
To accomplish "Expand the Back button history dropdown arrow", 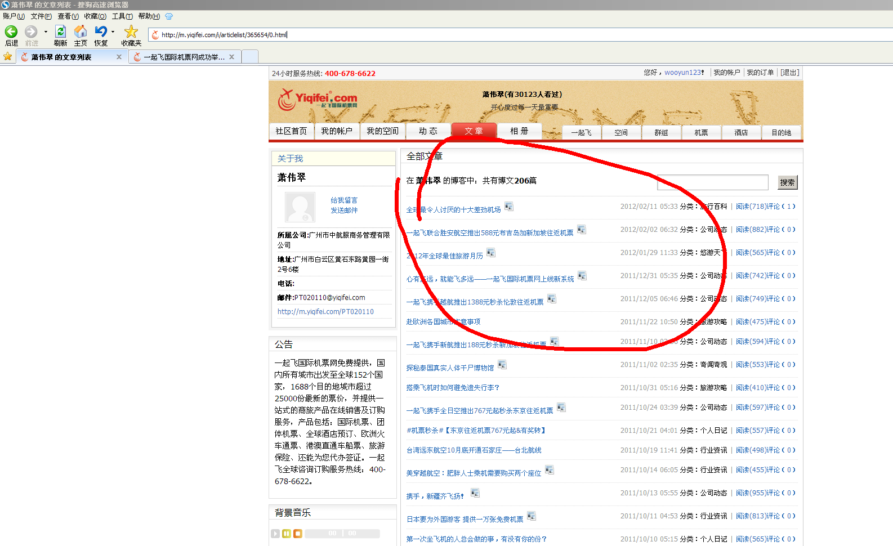I will click(x=46, y=32).
